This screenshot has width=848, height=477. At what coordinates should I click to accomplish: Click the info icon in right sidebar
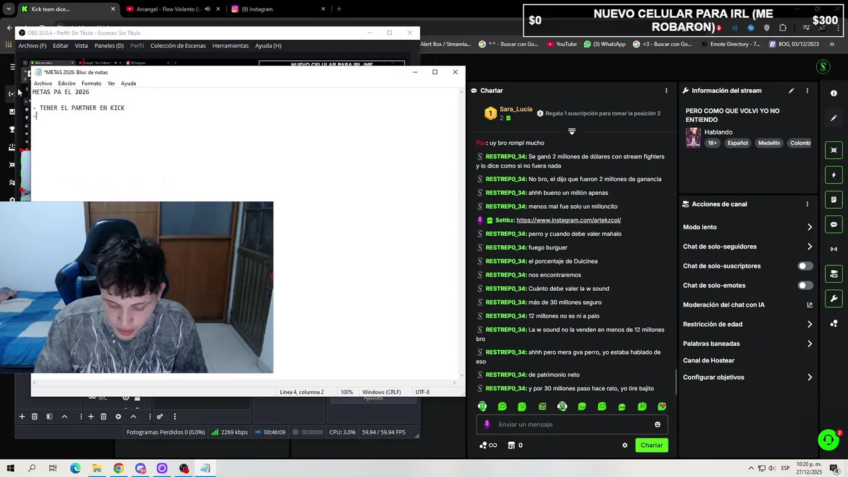833,93
